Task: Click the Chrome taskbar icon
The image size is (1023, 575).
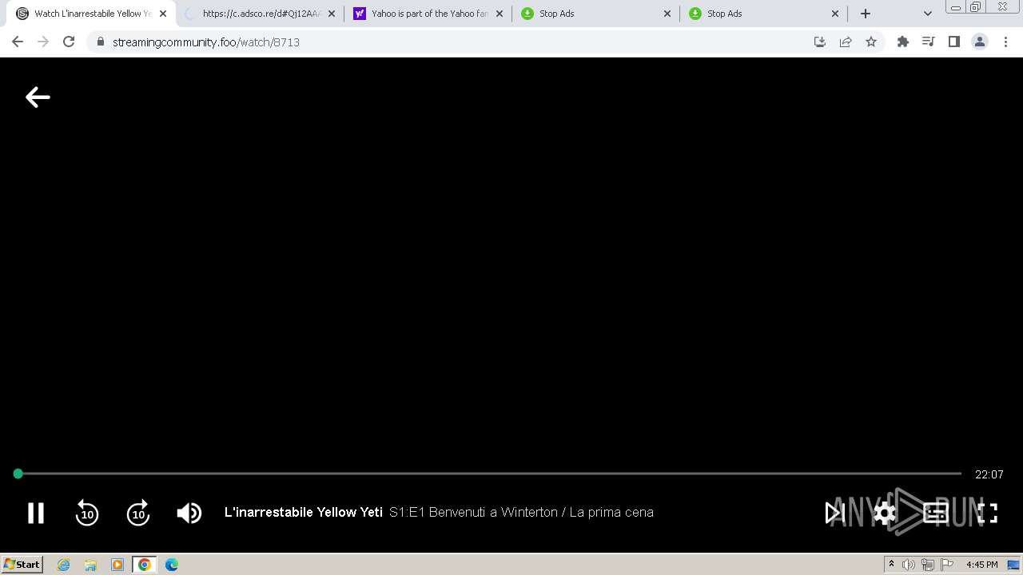Action: pyautogui.click(x=145, y=565)
